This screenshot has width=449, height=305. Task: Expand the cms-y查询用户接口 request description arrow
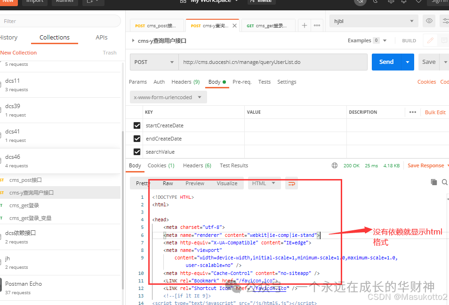click(x=133, y=40)
